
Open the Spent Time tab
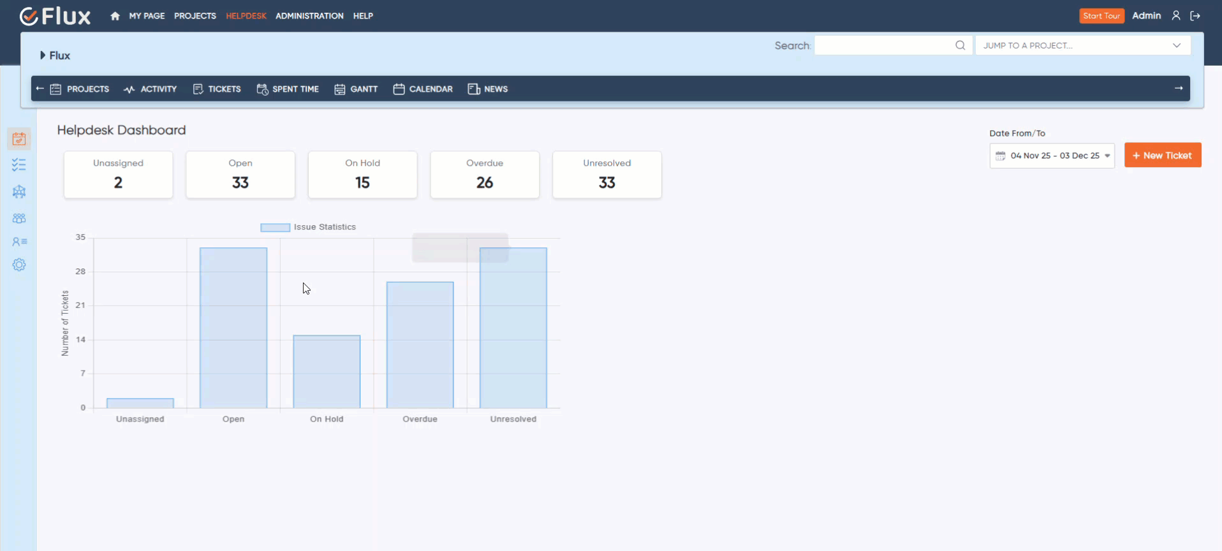(x=288, y=89)
